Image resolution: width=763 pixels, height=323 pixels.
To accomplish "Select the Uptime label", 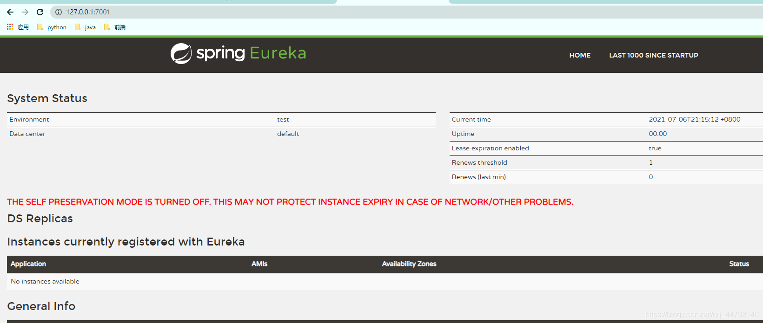I will pos(463,134).
